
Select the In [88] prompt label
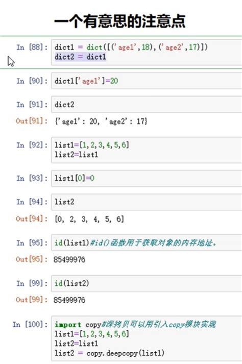pos(32,47)
